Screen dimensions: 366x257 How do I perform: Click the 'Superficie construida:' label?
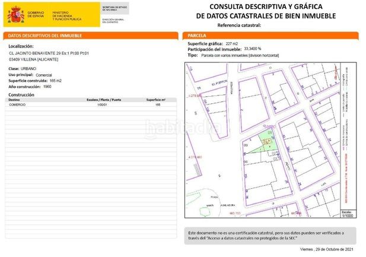[28, 81]
